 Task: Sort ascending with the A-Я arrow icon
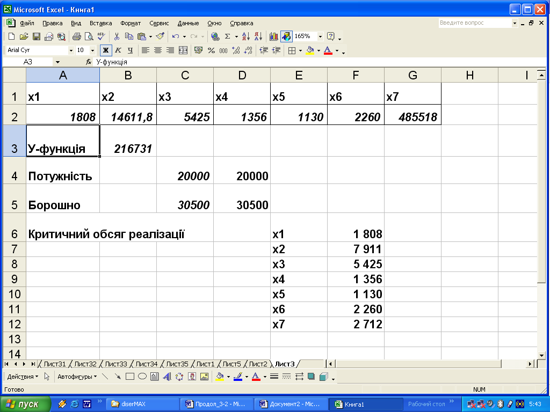click(246, 36)
